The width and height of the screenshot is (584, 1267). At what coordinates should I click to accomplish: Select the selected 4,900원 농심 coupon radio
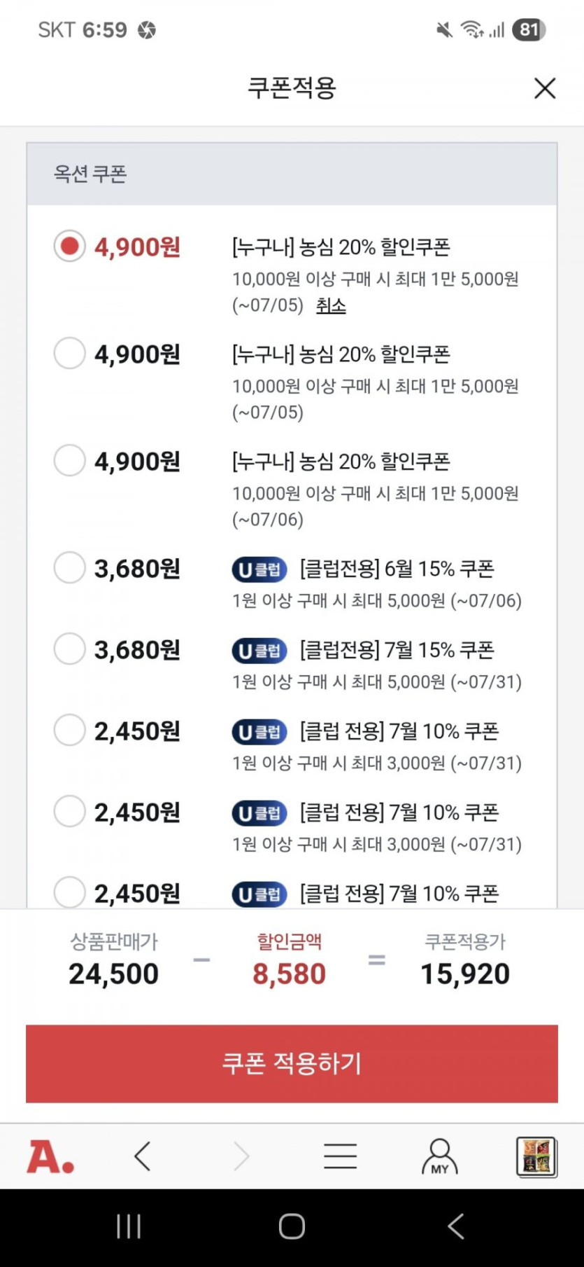click(x=70, y=247)
